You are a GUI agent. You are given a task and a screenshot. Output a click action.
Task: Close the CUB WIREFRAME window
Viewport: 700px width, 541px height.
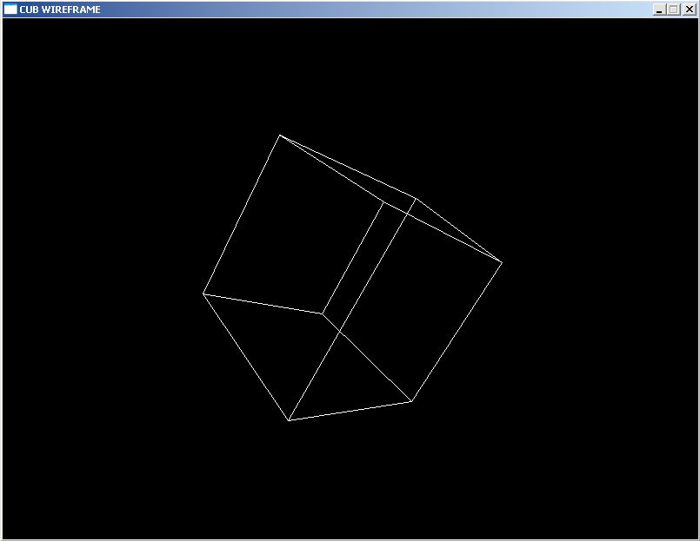pyautogui.click(x=690, y=10)
